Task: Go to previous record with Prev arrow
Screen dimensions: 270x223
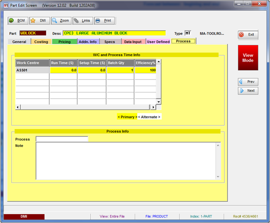Action: (248, 82)
